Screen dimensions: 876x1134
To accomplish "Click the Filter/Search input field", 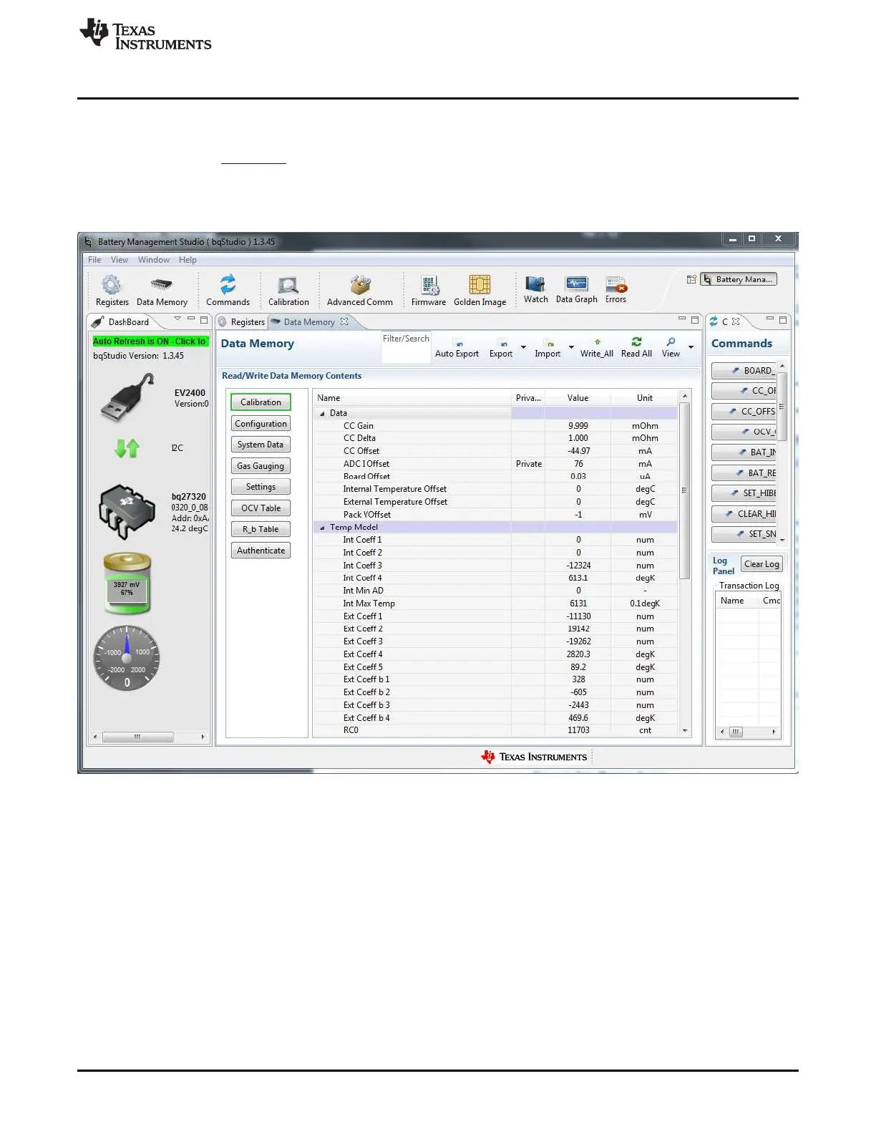I will 406,347.
